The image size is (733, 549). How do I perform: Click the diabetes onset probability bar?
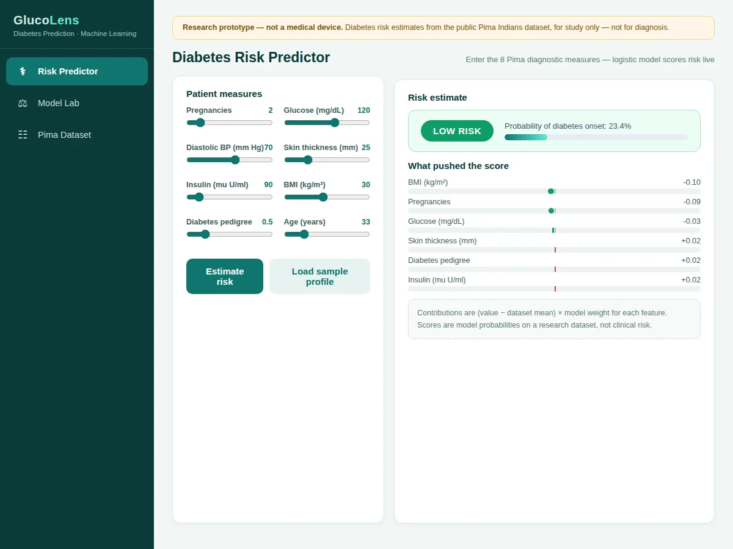coord(596,137)
